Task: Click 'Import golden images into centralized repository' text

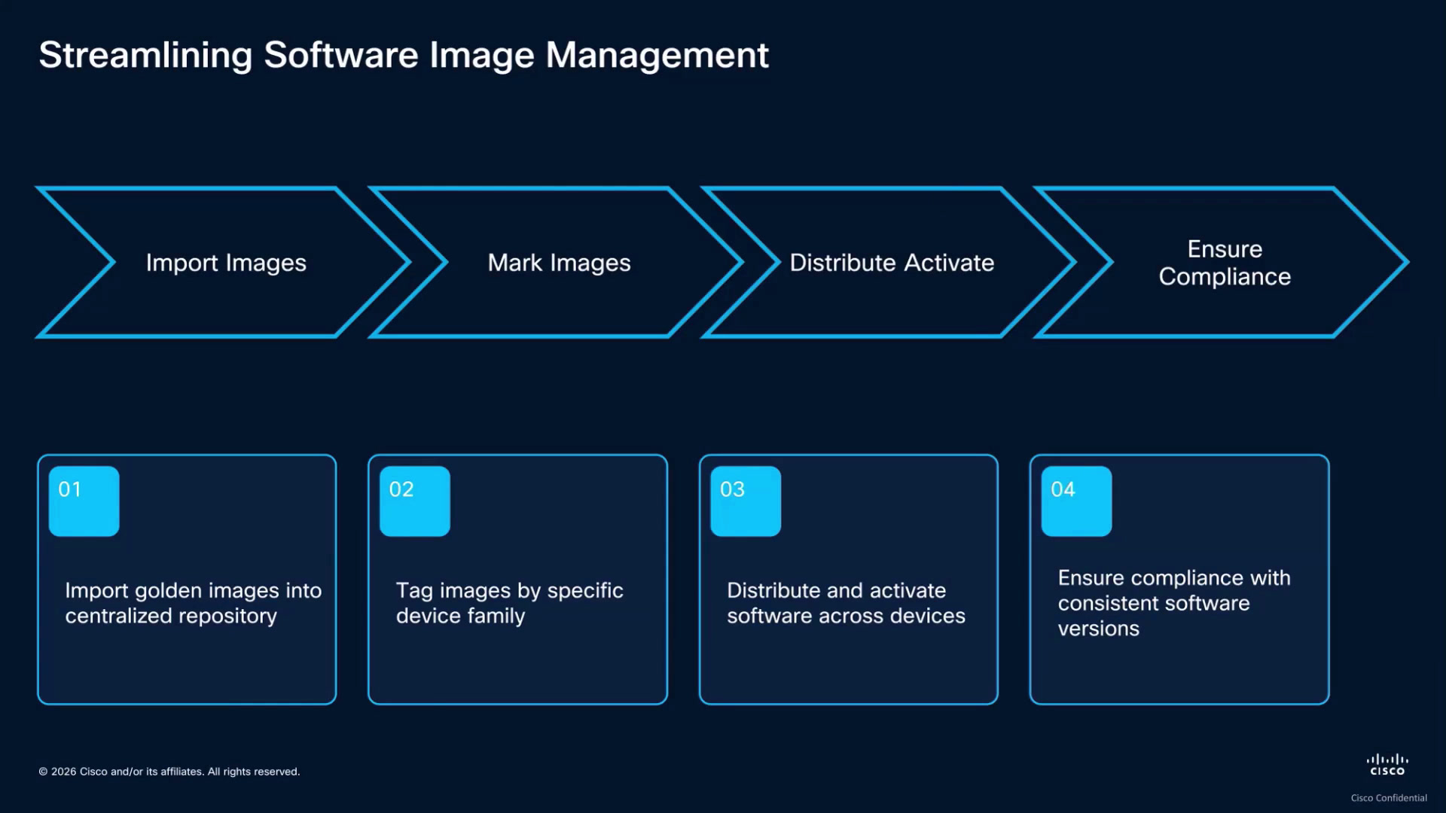Action: (x=194, y=603)
